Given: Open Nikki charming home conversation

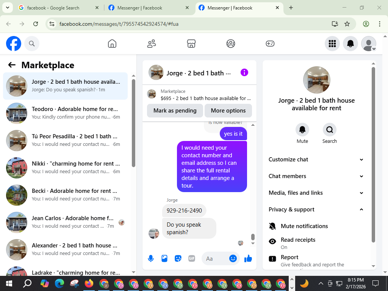Looking at the screenshot, I should pos(65,167).
